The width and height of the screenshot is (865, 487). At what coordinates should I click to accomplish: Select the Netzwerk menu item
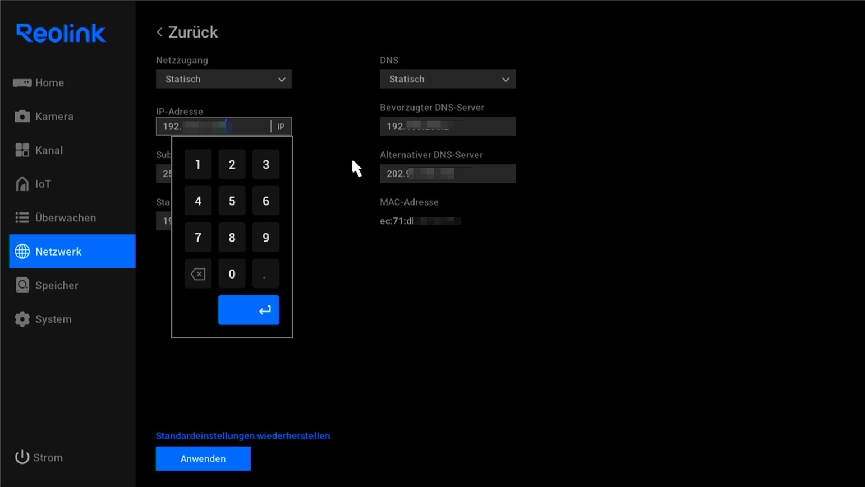72,251
